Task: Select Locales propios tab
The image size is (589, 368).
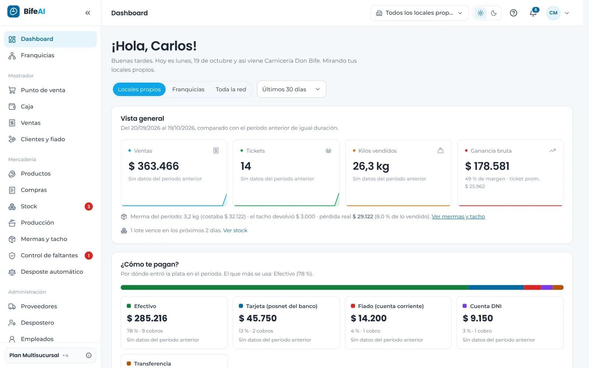Action: coord(139,89)
